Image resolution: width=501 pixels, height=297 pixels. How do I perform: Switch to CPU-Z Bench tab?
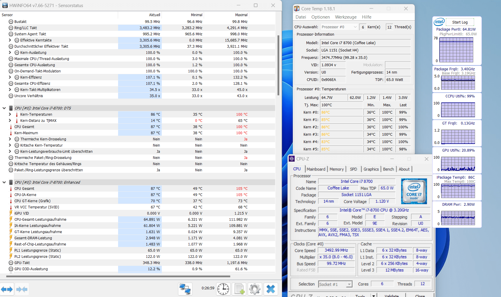click(388, 169)
